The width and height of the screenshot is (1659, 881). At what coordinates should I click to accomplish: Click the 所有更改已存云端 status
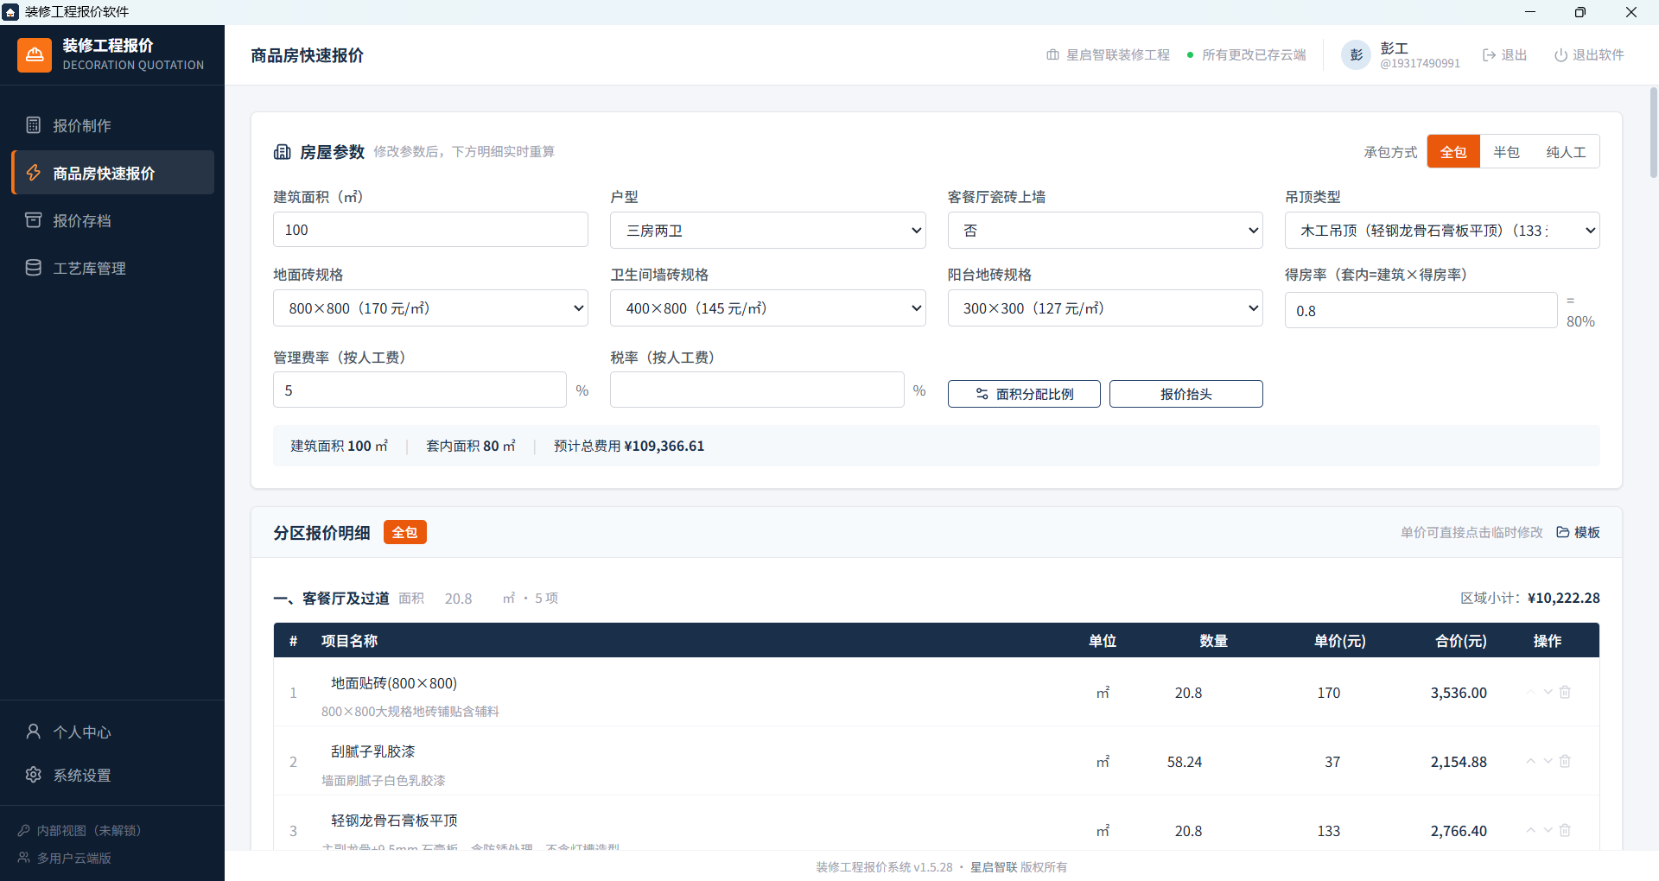click(1247, 54)
